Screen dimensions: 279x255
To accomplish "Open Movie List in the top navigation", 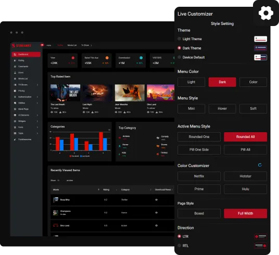I will 72,45.
